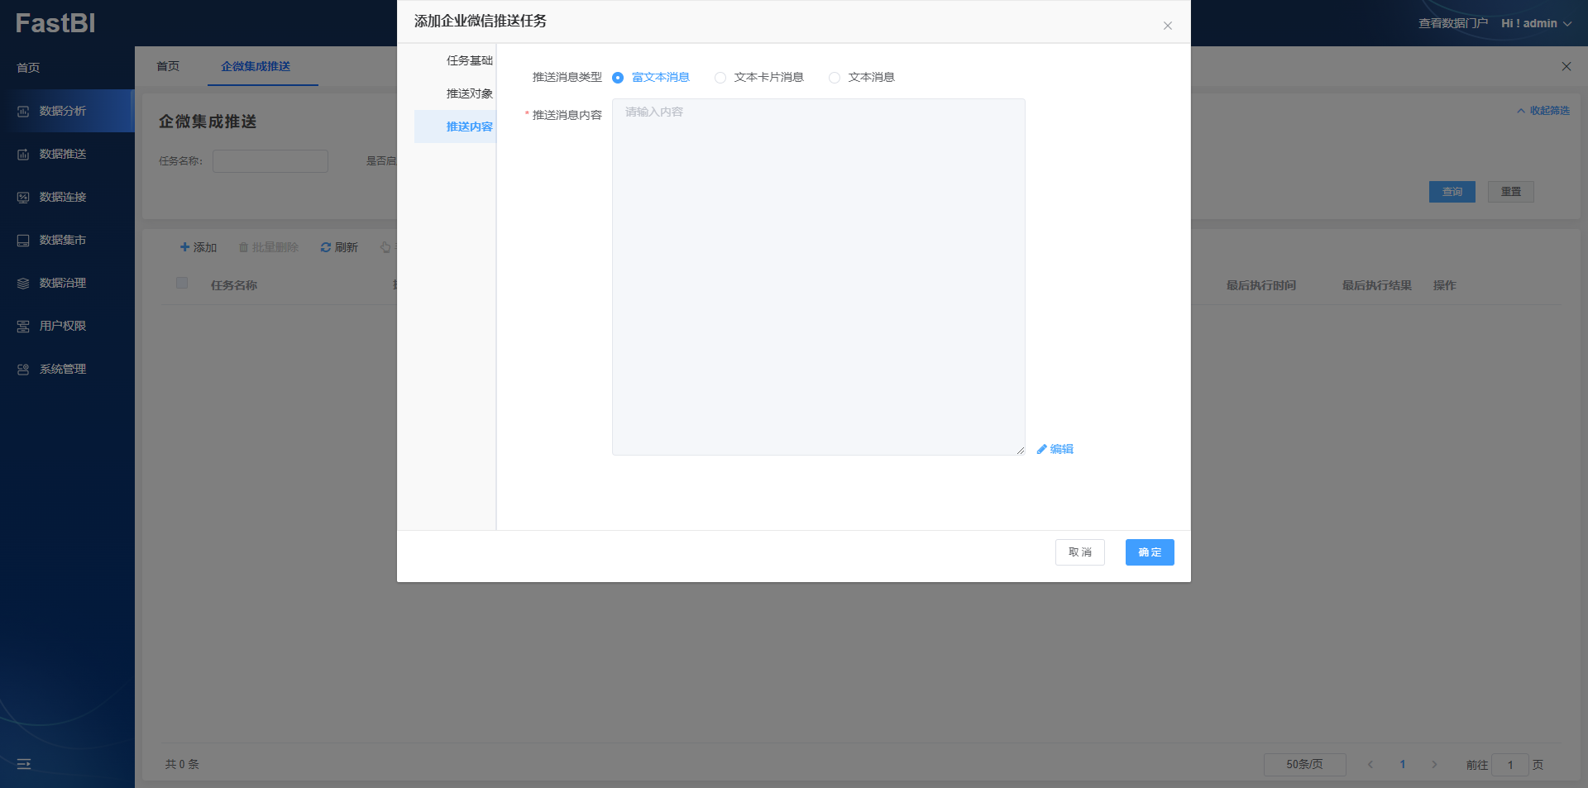Viewport: 1588px width, 788px height.
Task: Open the Hi! admin user dropdown
Action: click(1536, 23)
